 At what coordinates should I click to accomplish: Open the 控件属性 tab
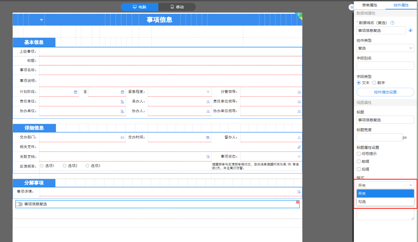tap(401, 5)
